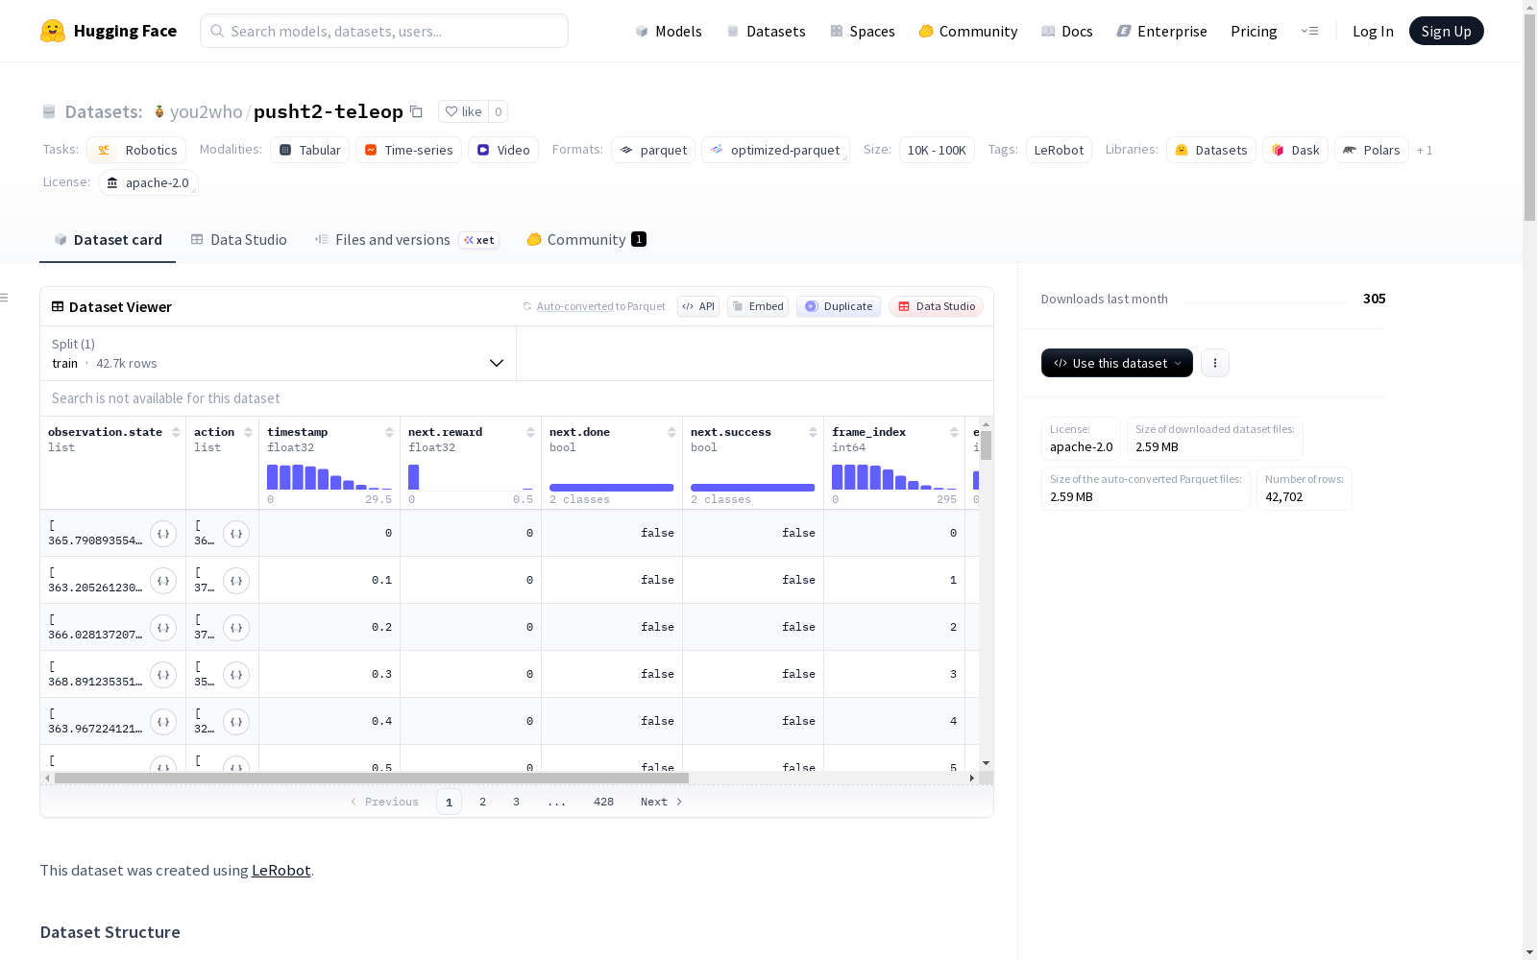Click the Auto-converted to Parquet link
The image size is (1537, 960).
594,306
